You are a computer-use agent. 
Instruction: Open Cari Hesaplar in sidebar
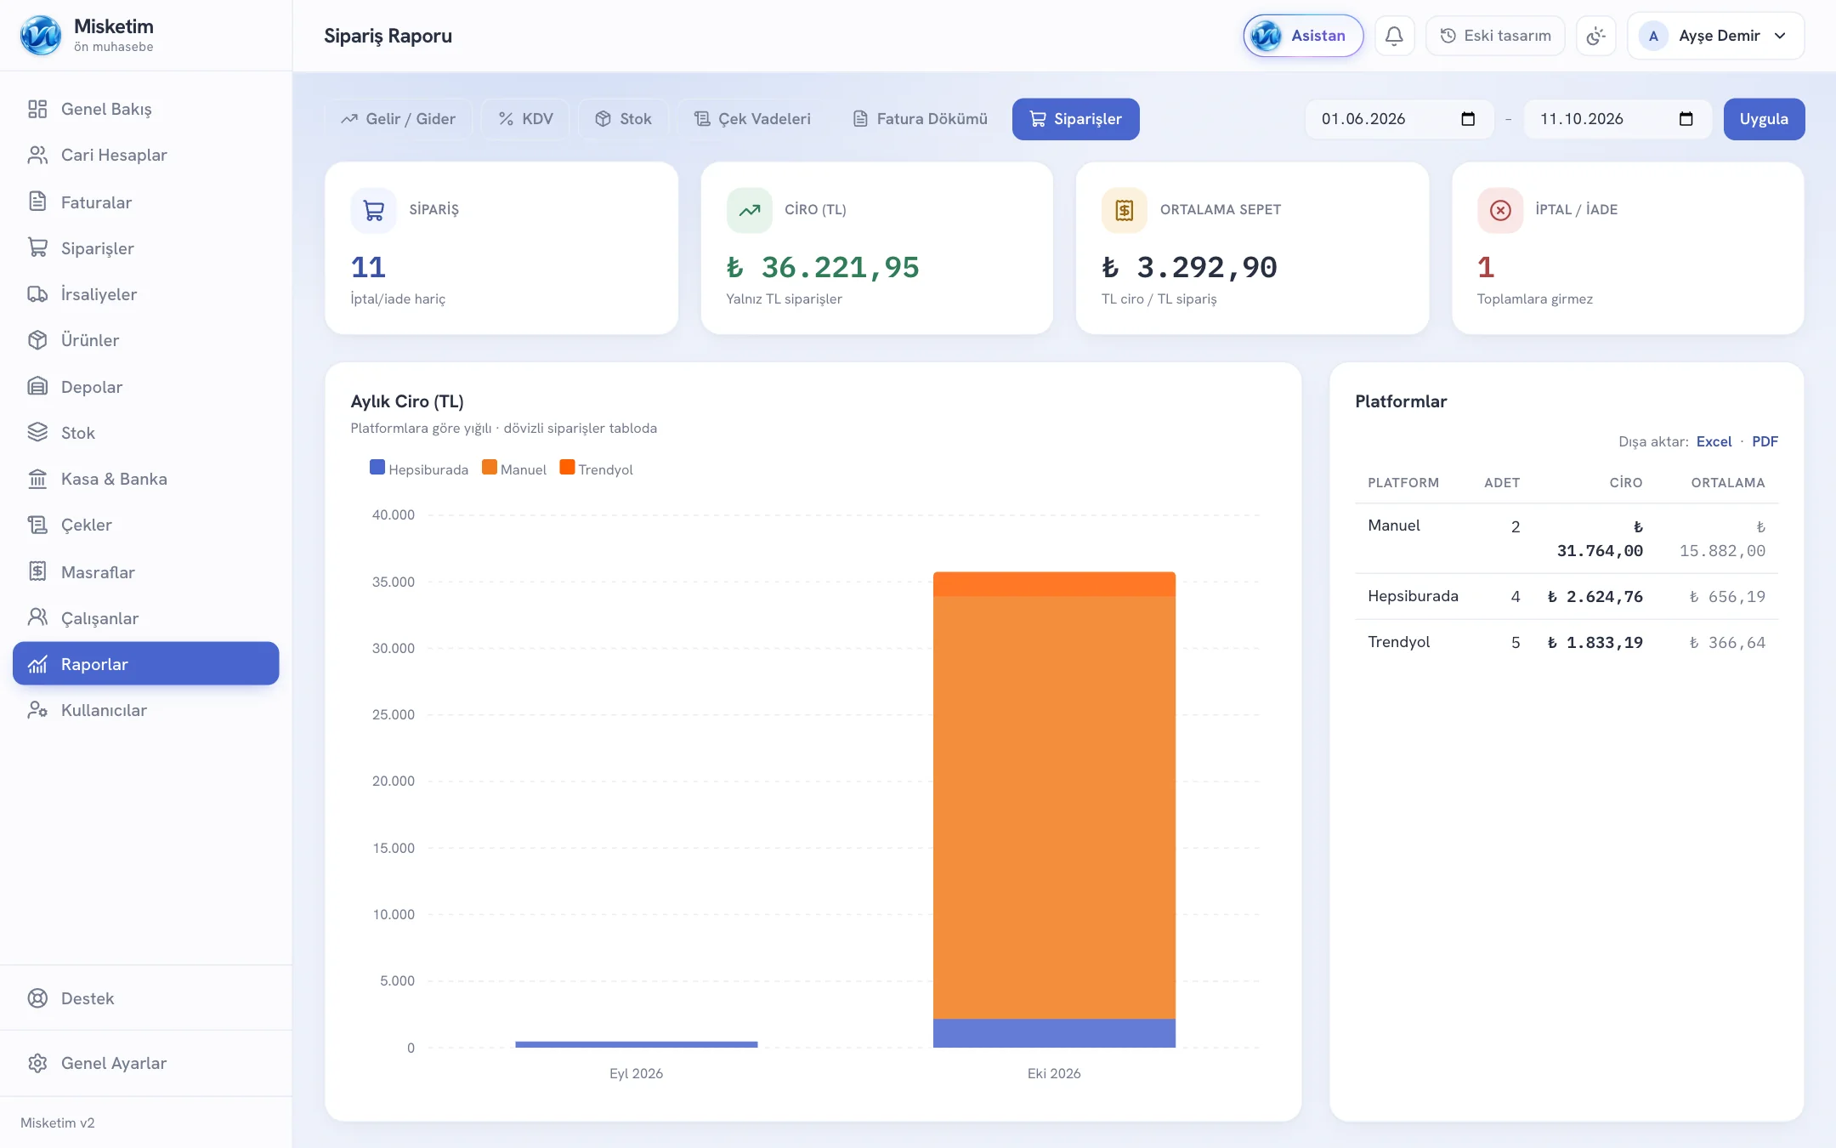point(145,155)
